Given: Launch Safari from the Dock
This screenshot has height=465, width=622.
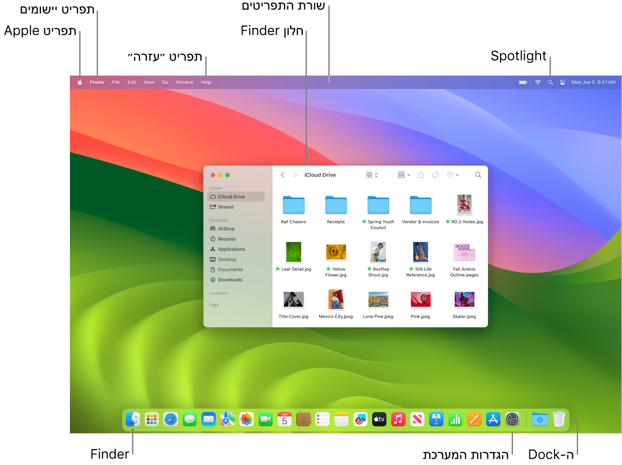Looking at the screenshot, I should 171,419.
